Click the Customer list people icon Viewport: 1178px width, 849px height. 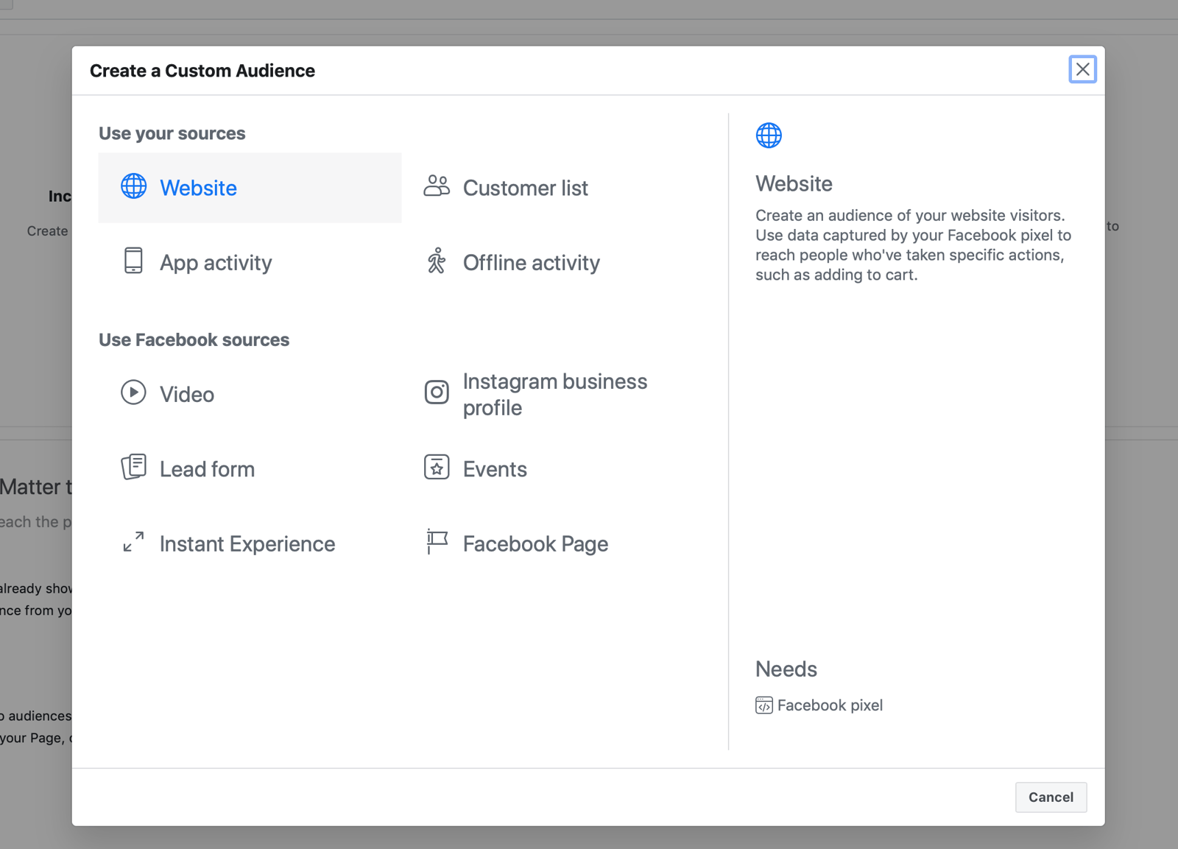[437, 186]
